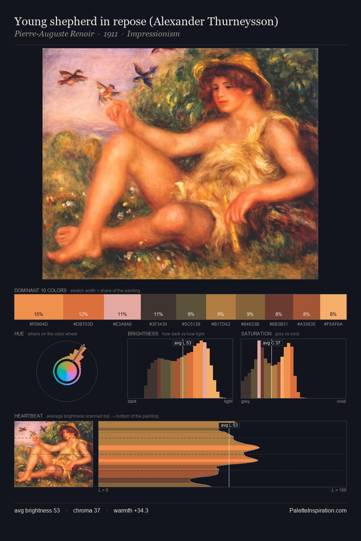The width and height of the screenshot is (361, 541).
Task: Click hex code text '#6B3B31'
Action: click(279, 324)
